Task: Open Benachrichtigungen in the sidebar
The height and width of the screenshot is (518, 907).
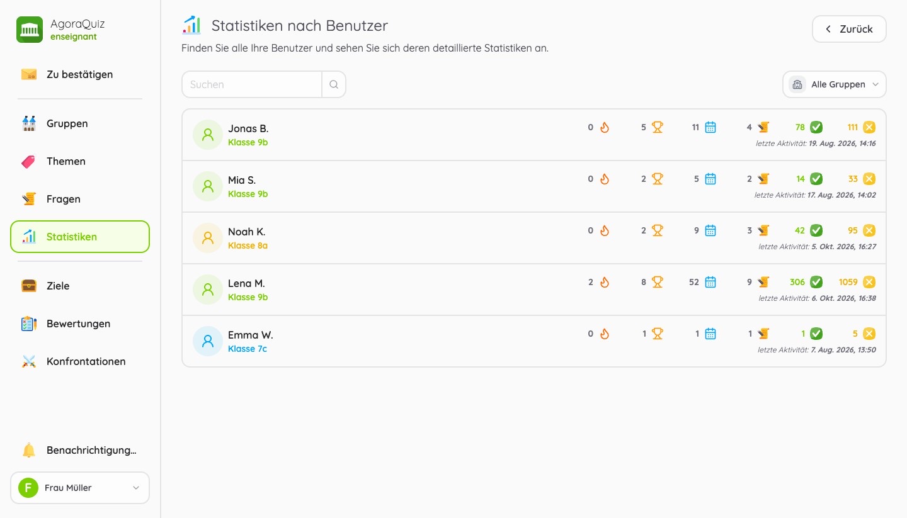Action: pyautogui.click(x=80, y=450)
